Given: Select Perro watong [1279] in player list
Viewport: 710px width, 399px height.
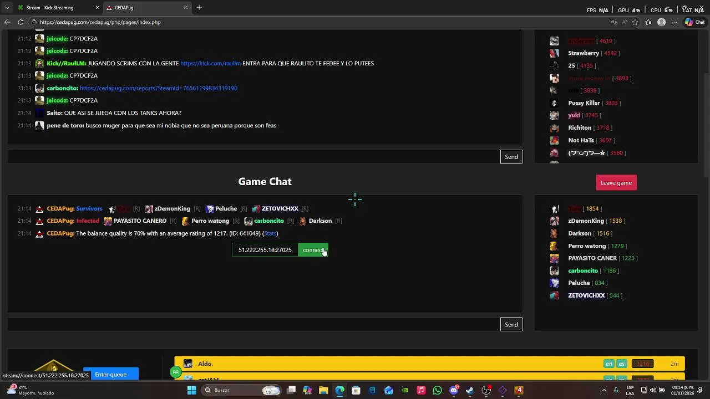Looking at the screenshot, I should pos(588,246).
